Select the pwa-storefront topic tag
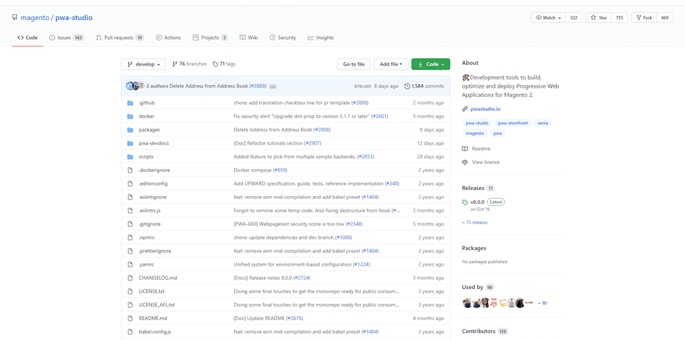The image size is (685, 340). click(514, 123)
